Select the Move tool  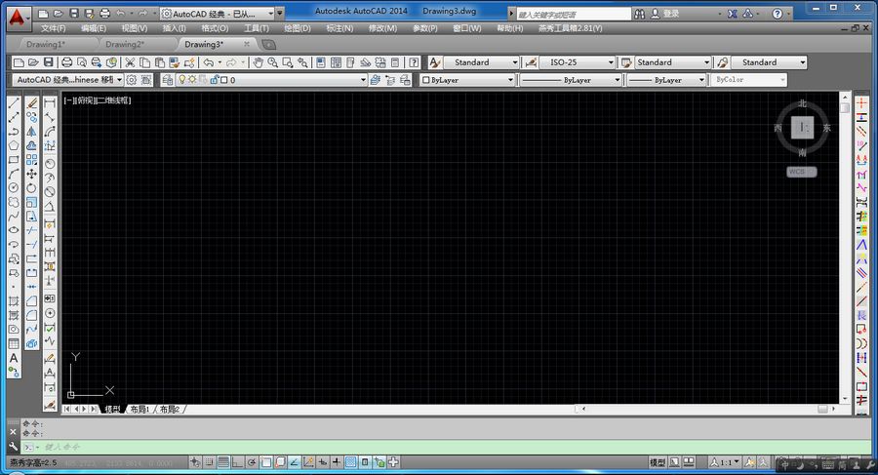point(32,174)
